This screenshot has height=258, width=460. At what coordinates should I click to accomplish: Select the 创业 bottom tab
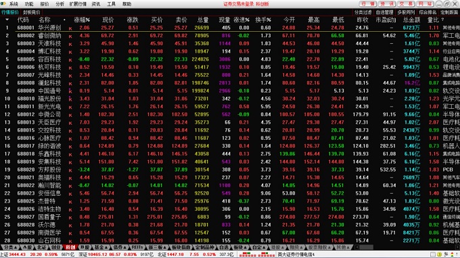[55, 247]
